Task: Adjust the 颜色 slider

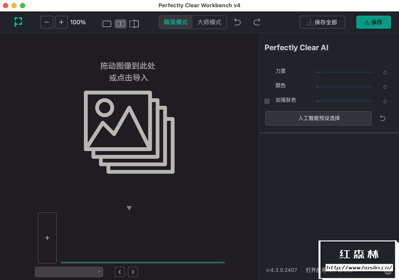Action: click(344, 87)
